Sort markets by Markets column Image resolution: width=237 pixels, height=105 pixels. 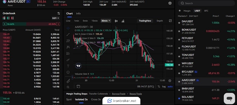click(182, 16)
